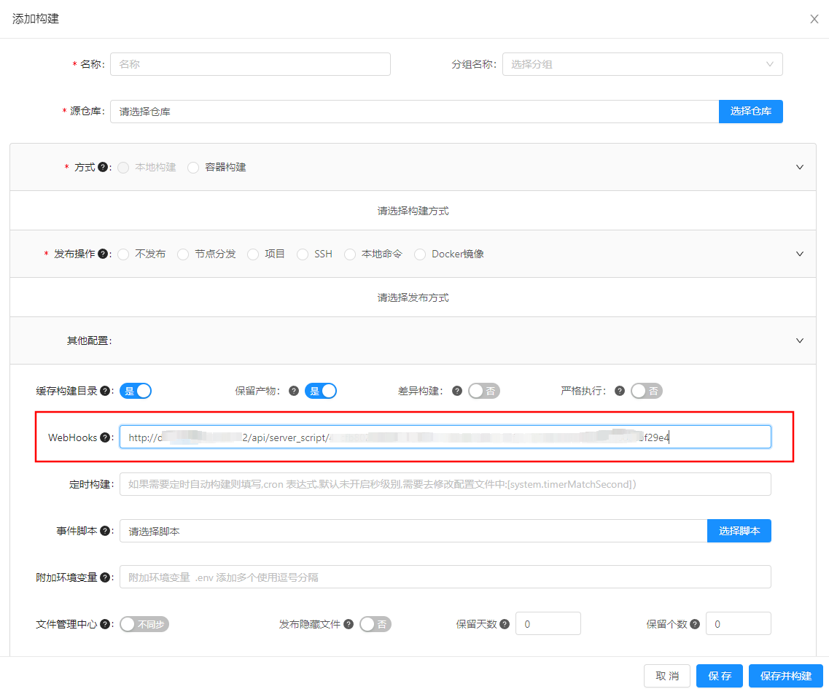The image size is (829, 689).
Task: Click the help icon next to 附加环境变量
Action: [105, 577]
